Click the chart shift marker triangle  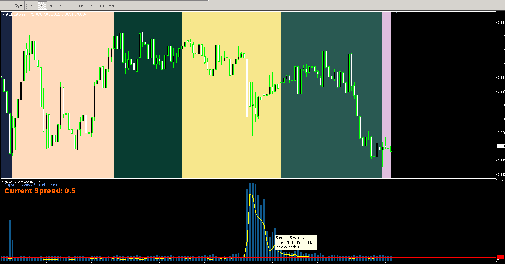[396, 13]
